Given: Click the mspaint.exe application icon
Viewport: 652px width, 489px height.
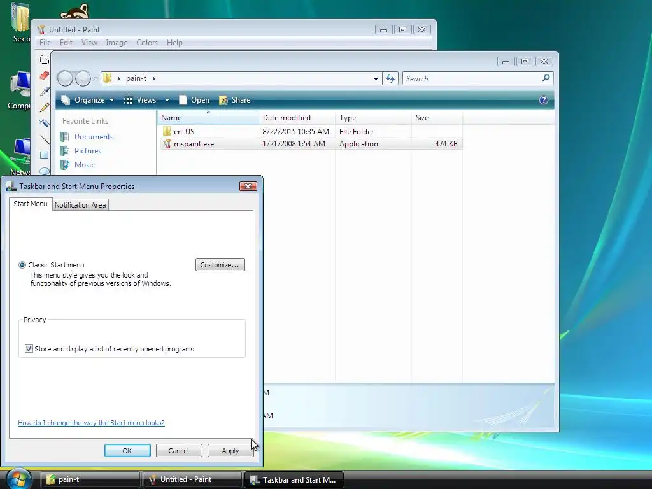Looking at the screenshot, I should 167,144.
